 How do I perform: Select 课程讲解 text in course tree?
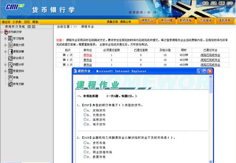18,51
